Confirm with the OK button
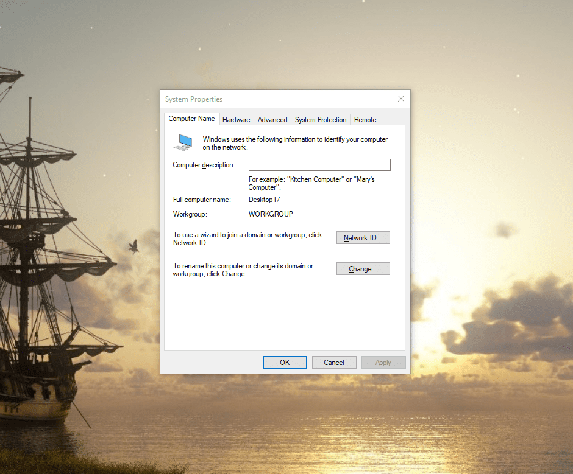Viewport: 573px width, 474px height. [285, 363]
